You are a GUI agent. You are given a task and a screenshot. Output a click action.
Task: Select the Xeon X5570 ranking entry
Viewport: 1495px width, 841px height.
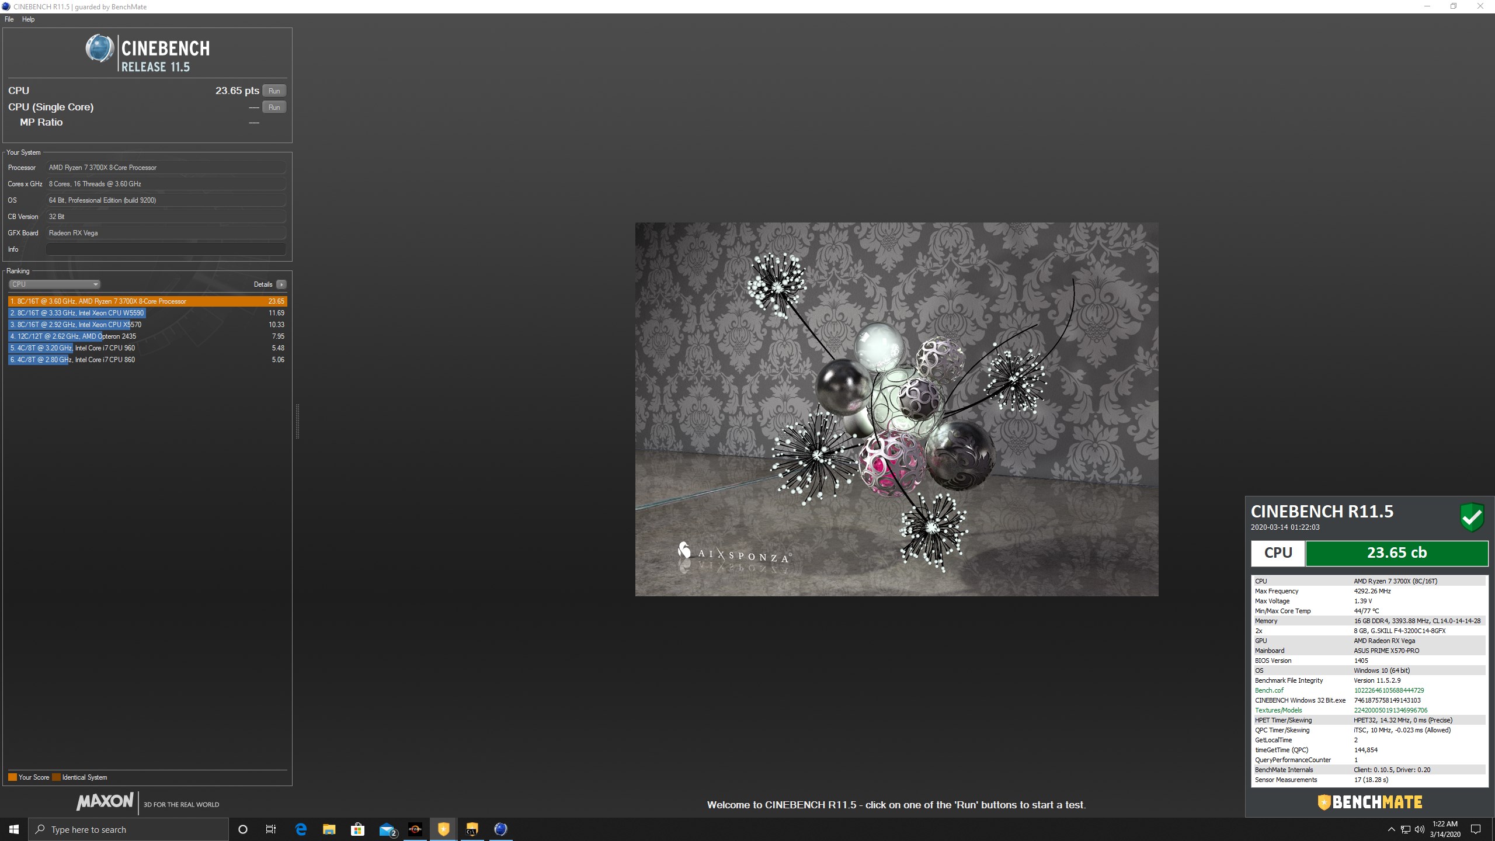pyautogui.click(x=148, y=325)
